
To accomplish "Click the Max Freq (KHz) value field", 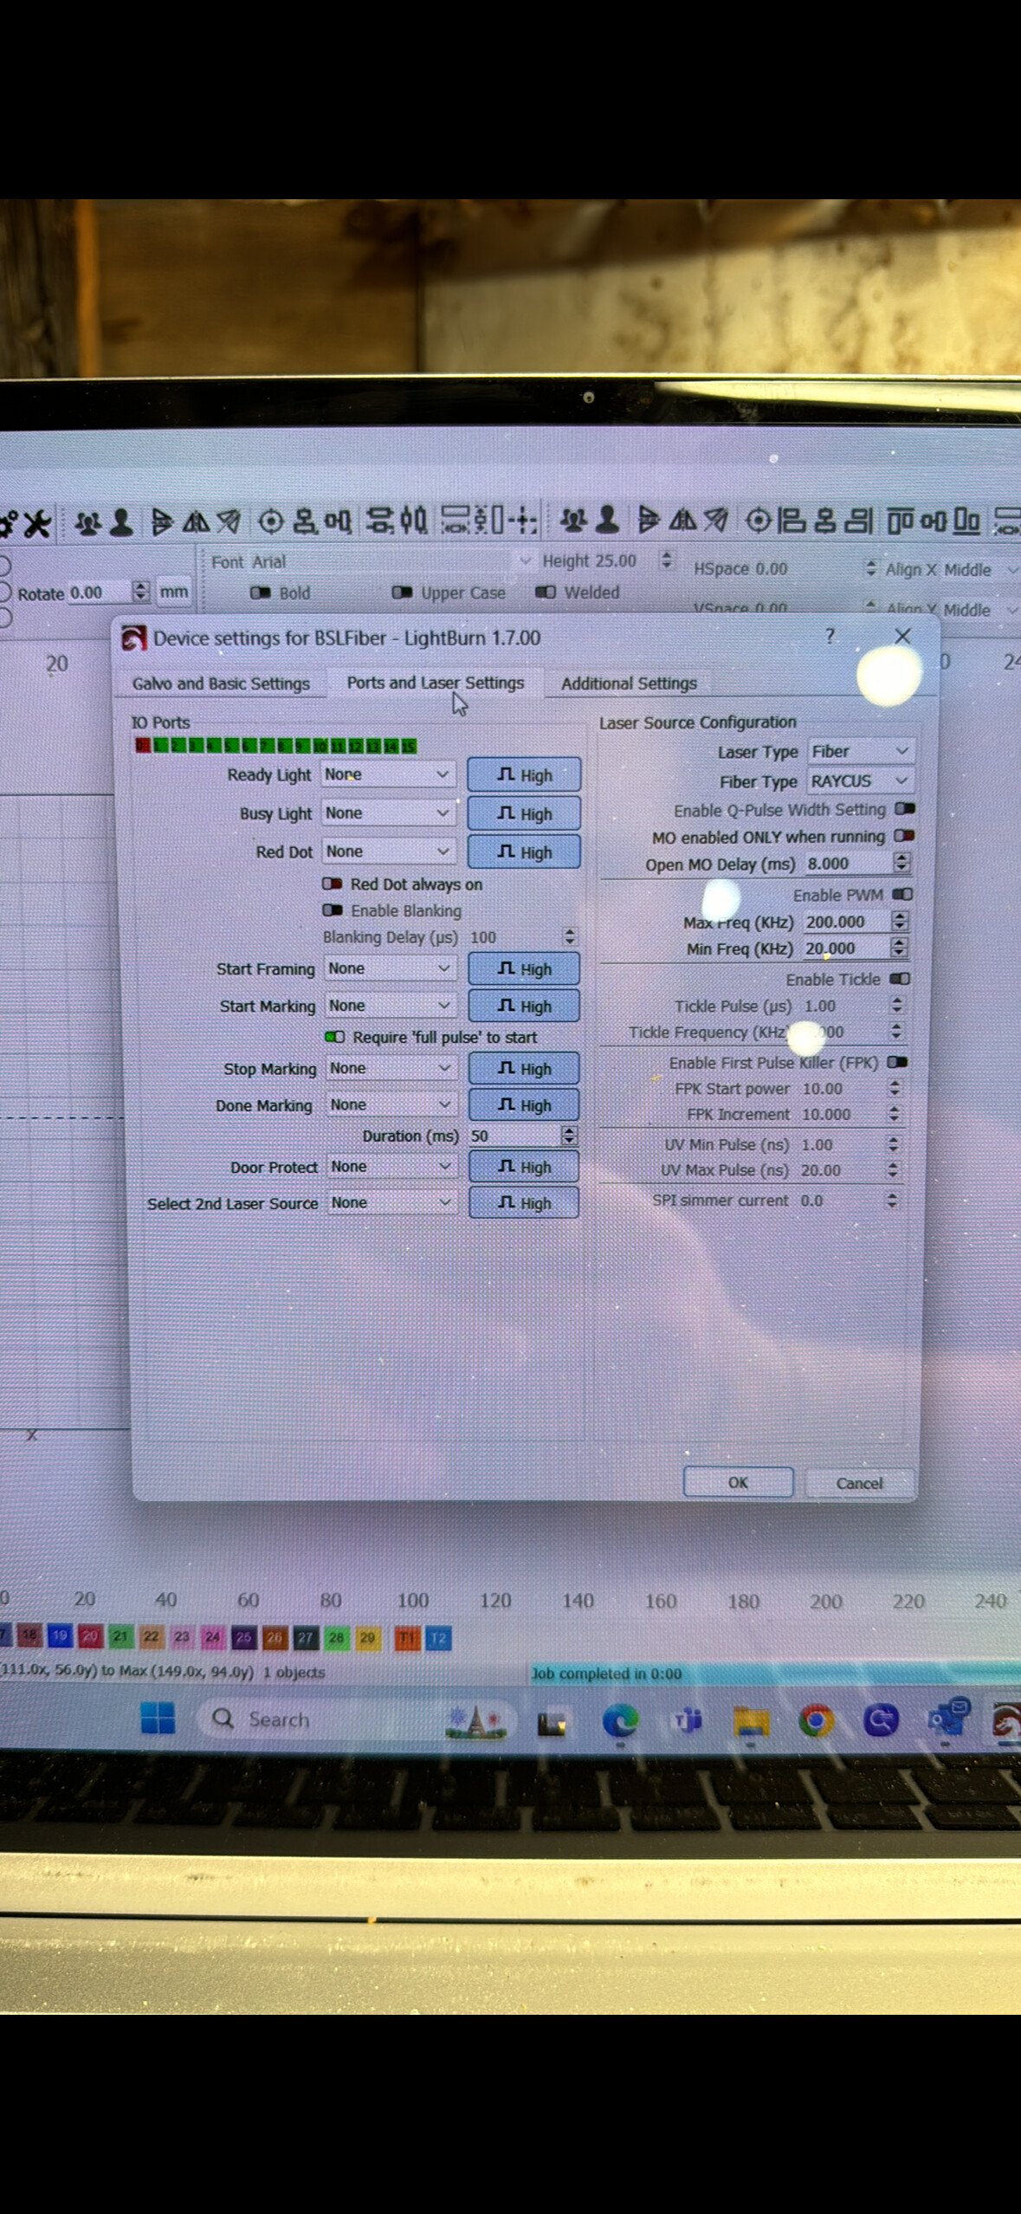I will (x=846, y=922).
